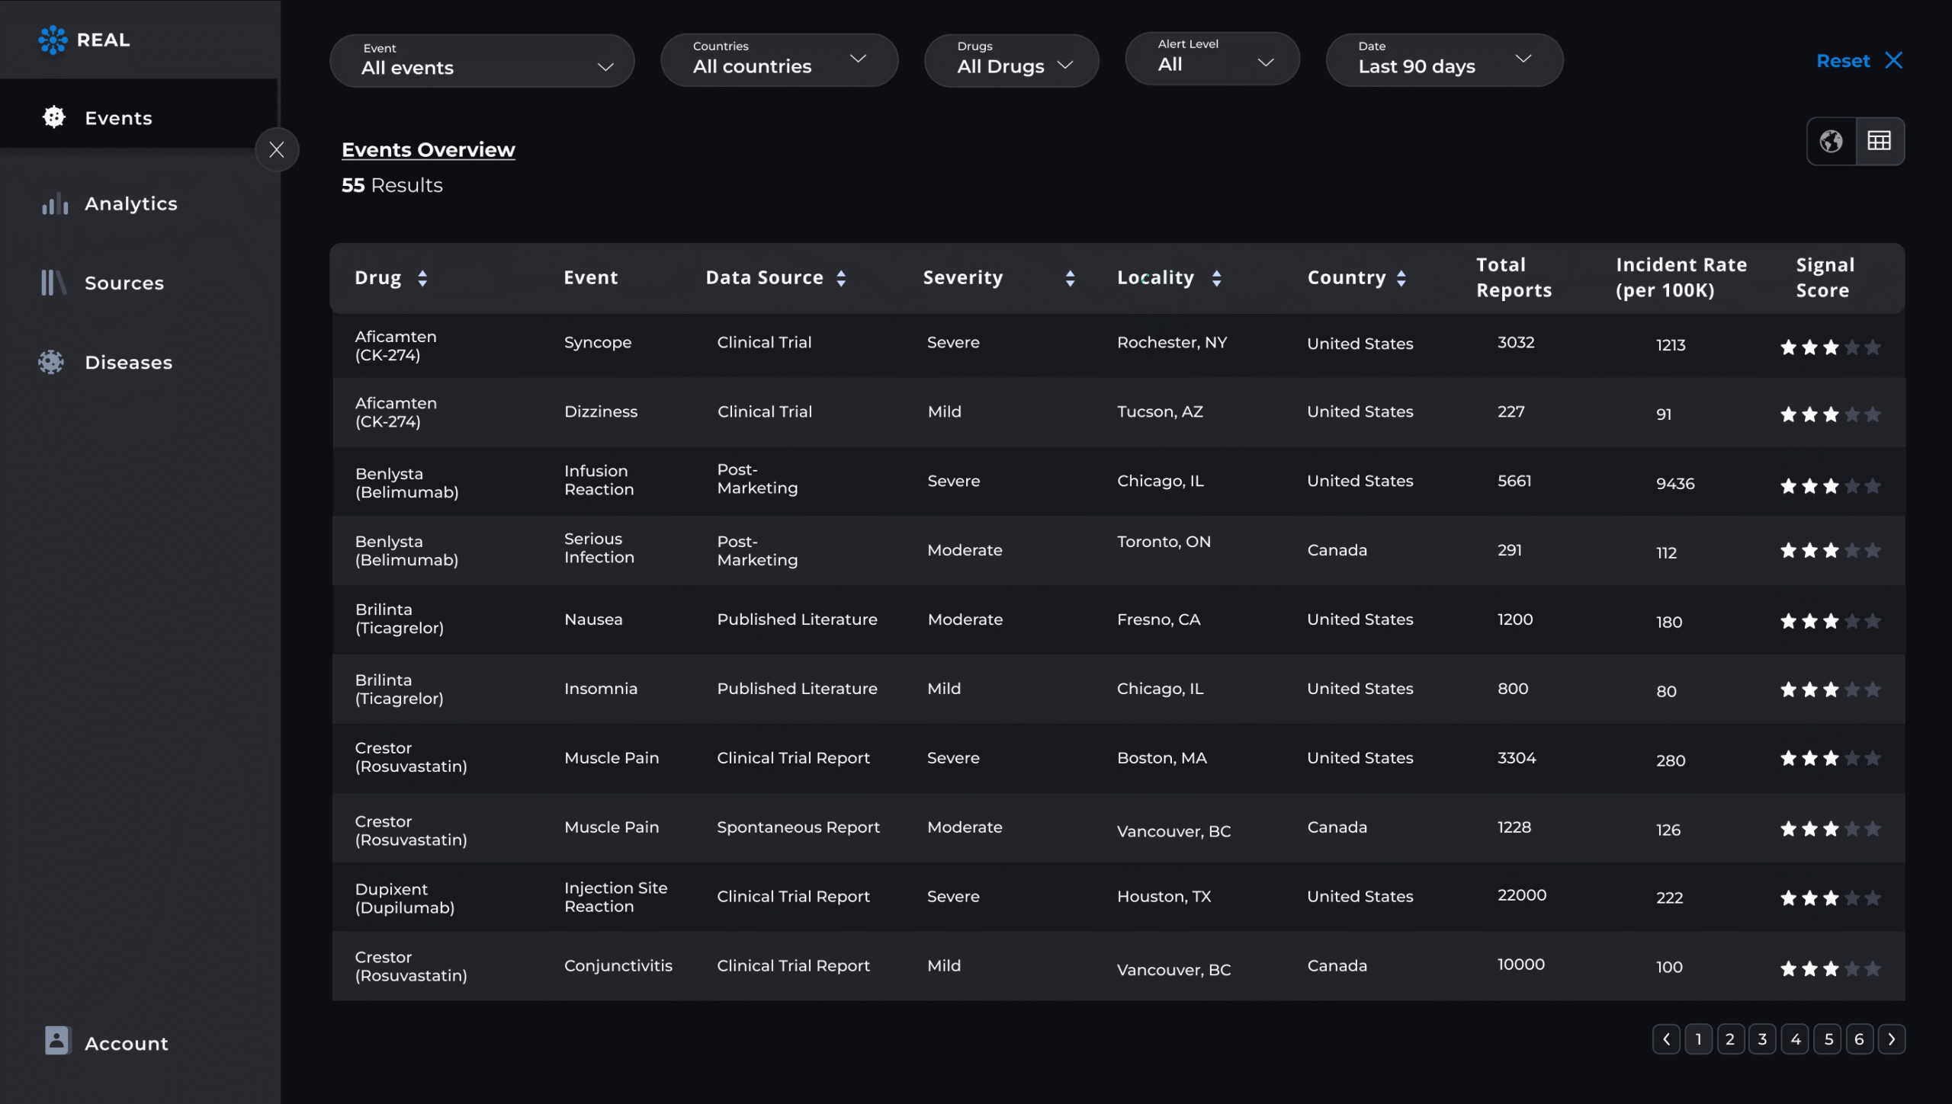1952x1104 pixels.
Task: Open the Diseases section
Action: click(x=128, y=362)
